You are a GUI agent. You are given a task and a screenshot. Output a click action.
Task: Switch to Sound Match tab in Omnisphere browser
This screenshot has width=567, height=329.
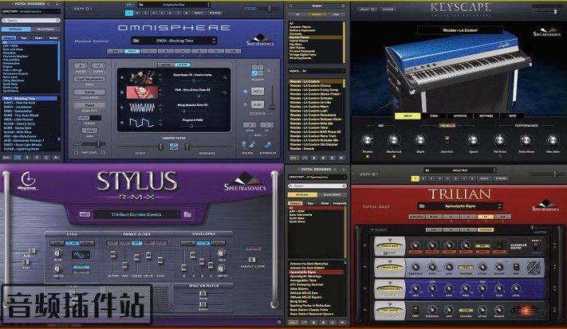click(x=45, y=29)
